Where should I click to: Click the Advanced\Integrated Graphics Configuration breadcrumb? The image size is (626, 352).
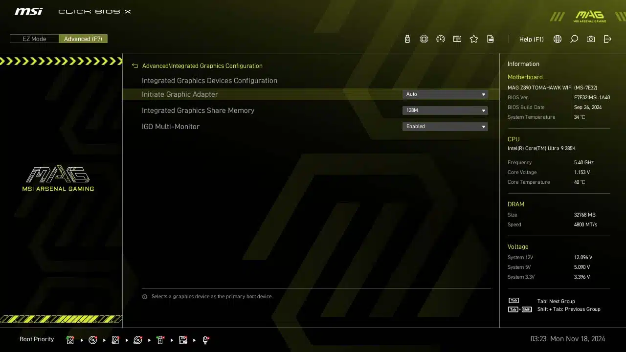(202, 66)
